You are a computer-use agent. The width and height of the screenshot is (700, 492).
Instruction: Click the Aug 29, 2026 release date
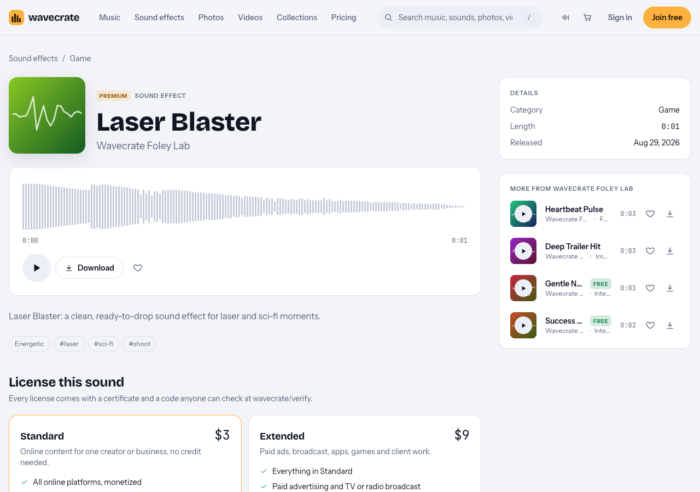click(x=657, y=143)
